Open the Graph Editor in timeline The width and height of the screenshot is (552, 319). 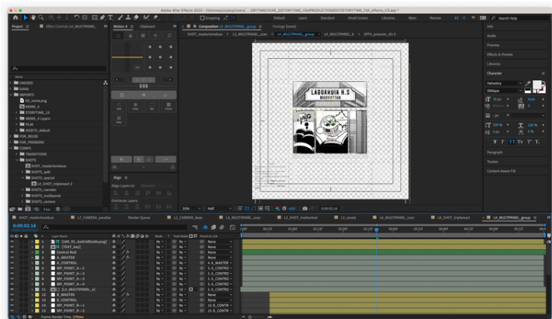(233, 228)
